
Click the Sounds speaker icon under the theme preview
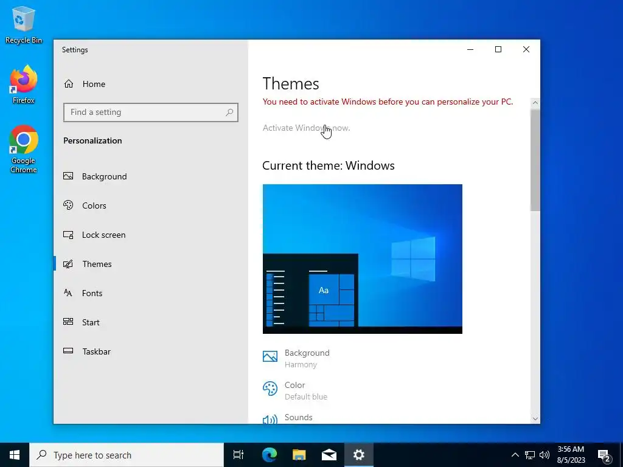coord(270,420)
